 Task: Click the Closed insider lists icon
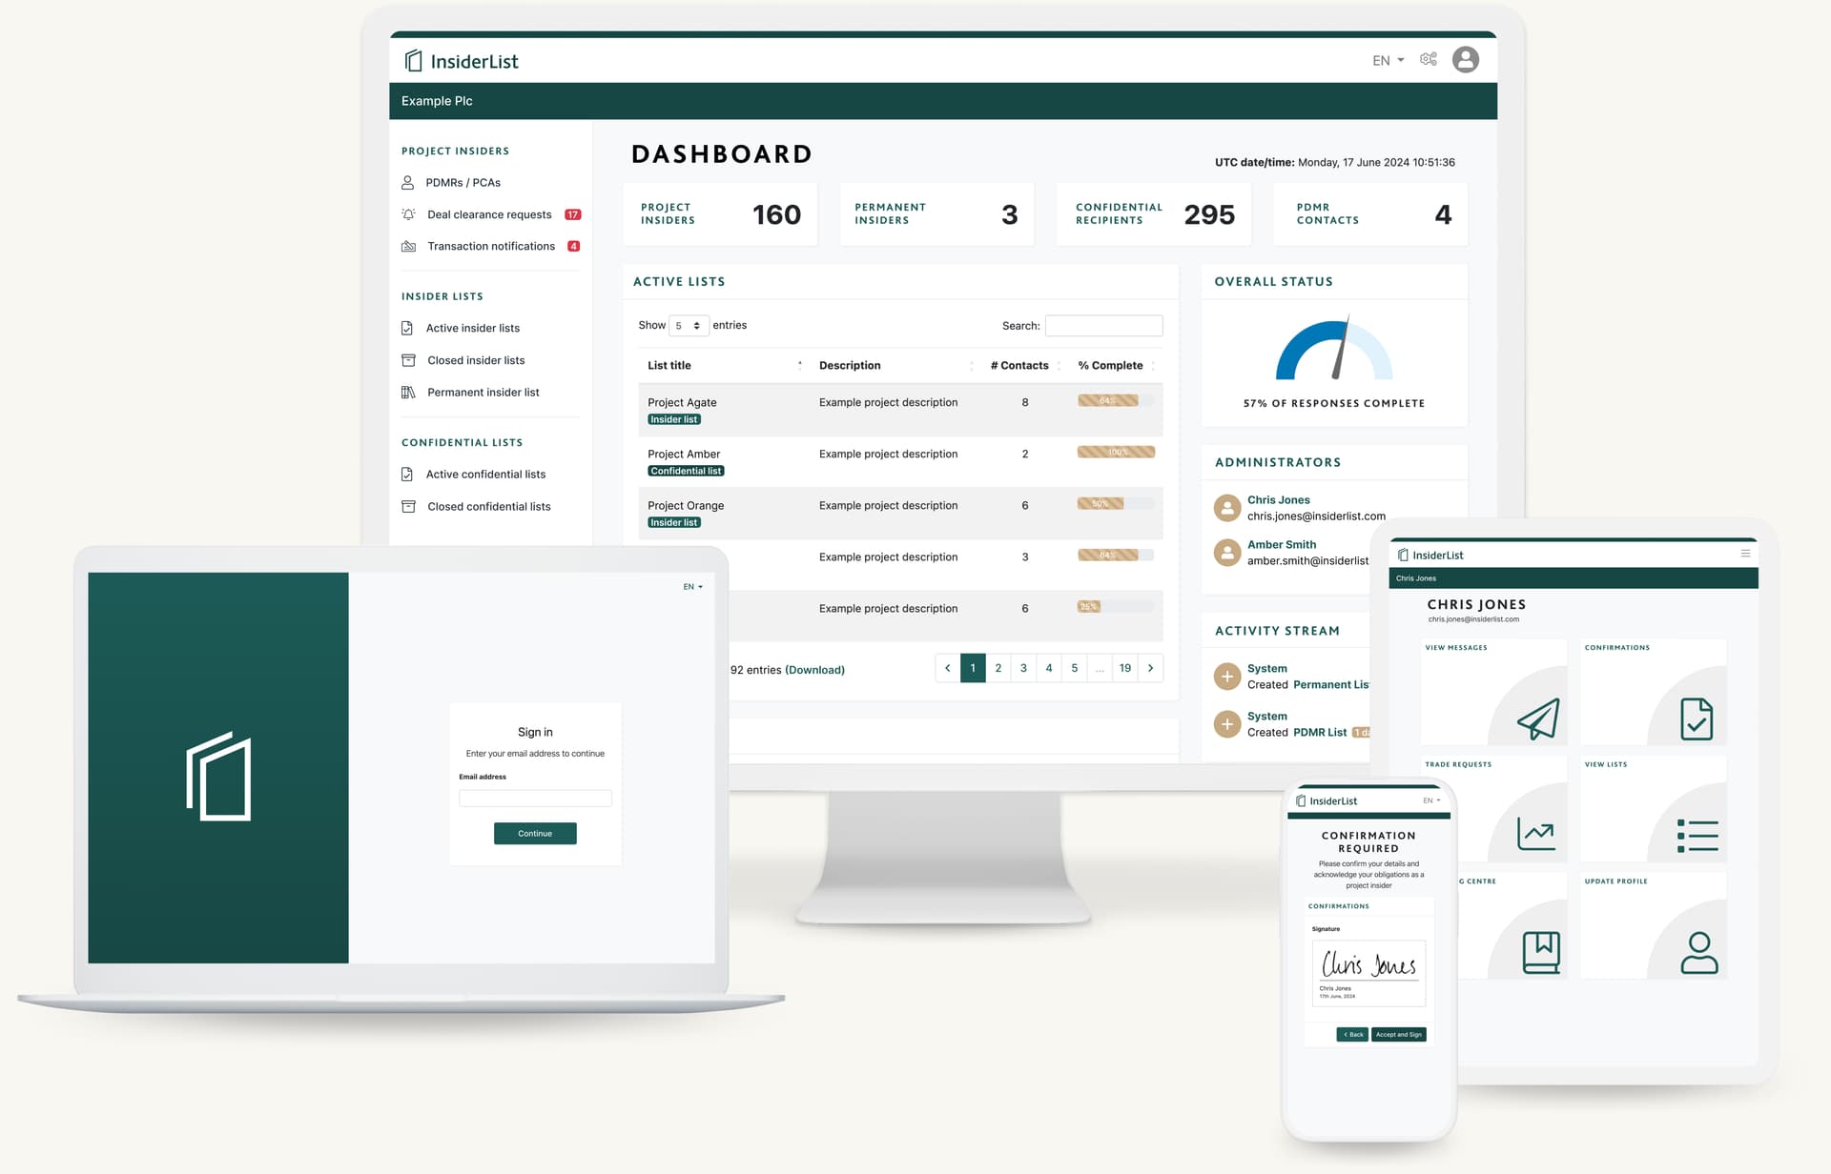pyautogui.click(x=408, y=357)
